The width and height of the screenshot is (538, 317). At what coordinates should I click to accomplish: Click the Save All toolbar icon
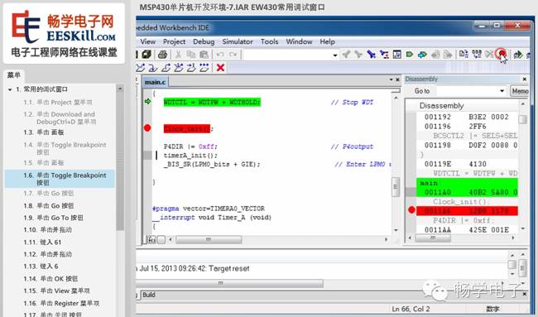point(147,54)
